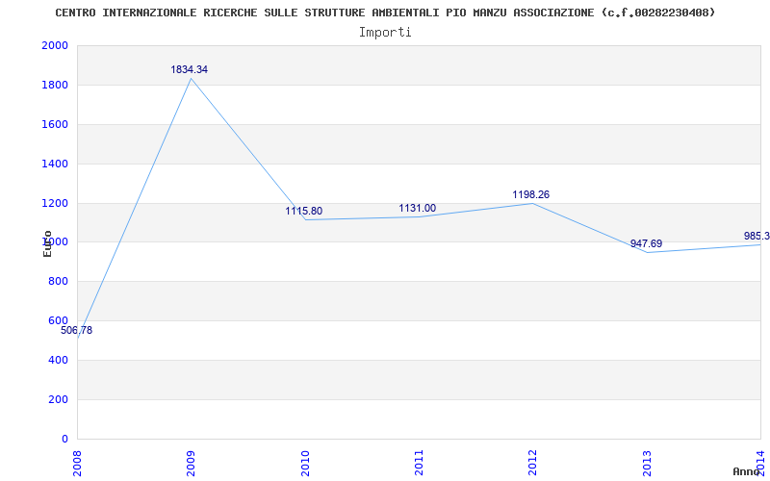Click the 1600 y-axis value

click(55, 124)
